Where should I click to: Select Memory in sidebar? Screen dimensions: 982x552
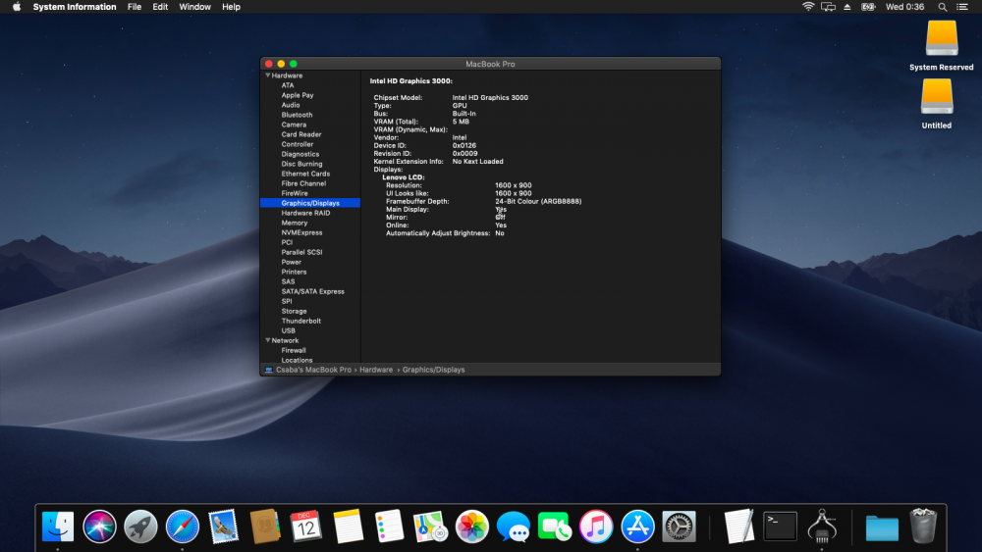pos(295,223)
